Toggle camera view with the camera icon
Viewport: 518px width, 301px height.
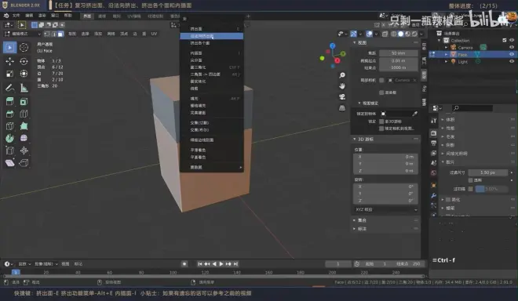coord(342,96)
